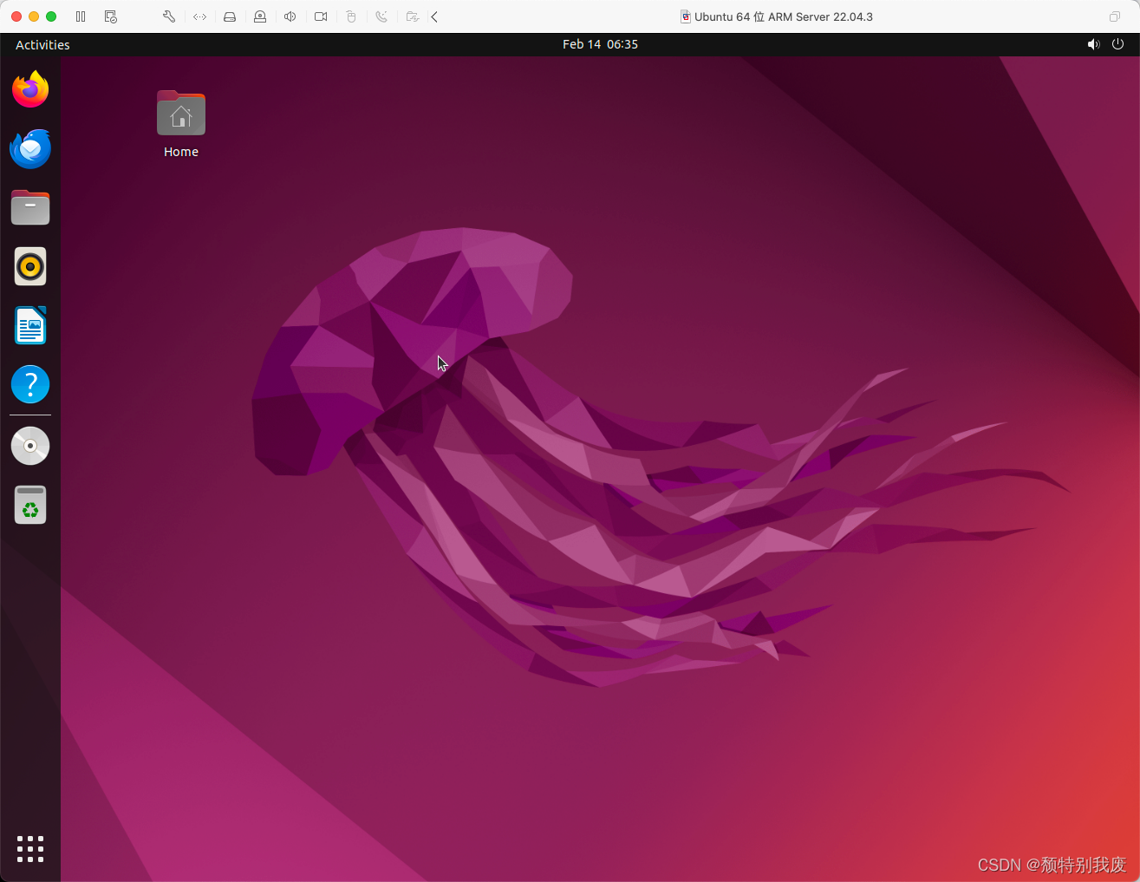
Task: Open the Help question mark icon
Action: coord(30,384)
